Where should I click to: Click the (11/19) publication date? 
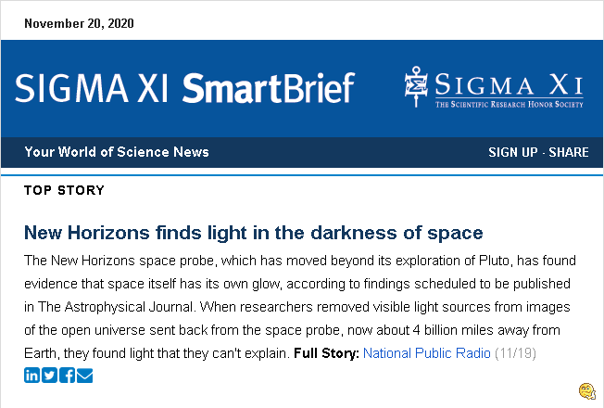pyautogui.click(x=514, y=353)
